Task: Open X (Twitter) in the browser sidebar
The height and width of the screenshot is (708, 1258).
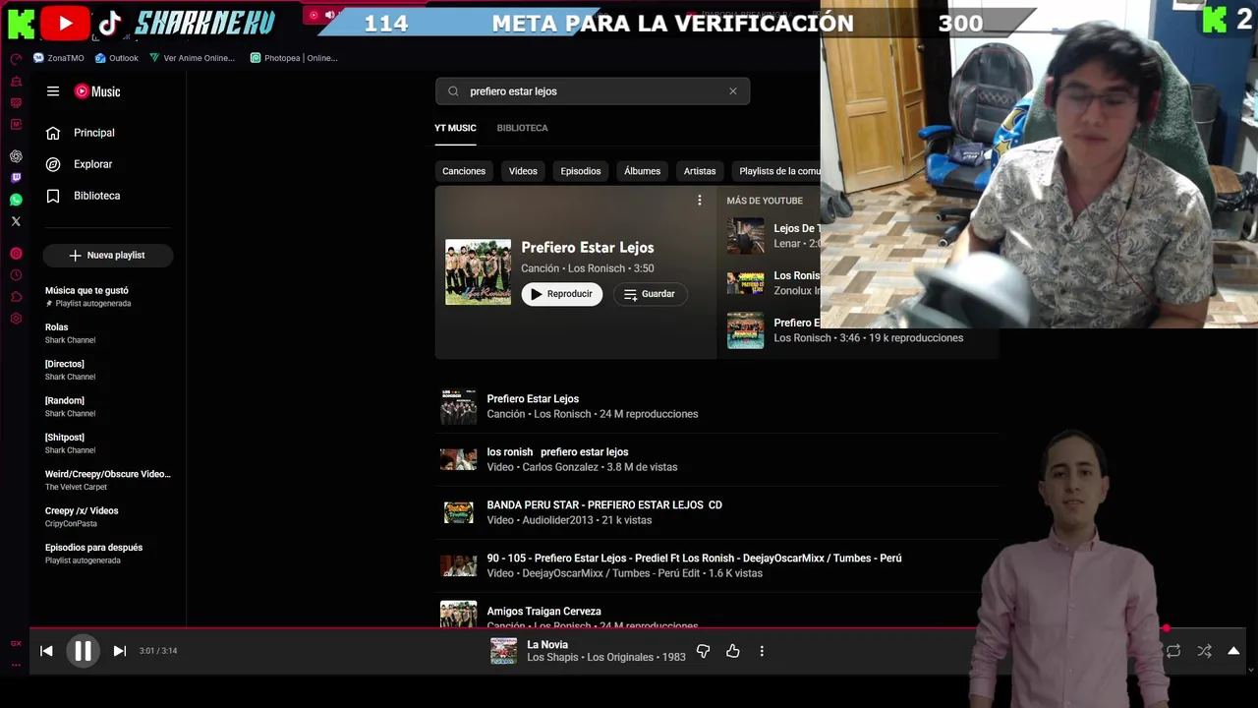Action: coord(16,221)
